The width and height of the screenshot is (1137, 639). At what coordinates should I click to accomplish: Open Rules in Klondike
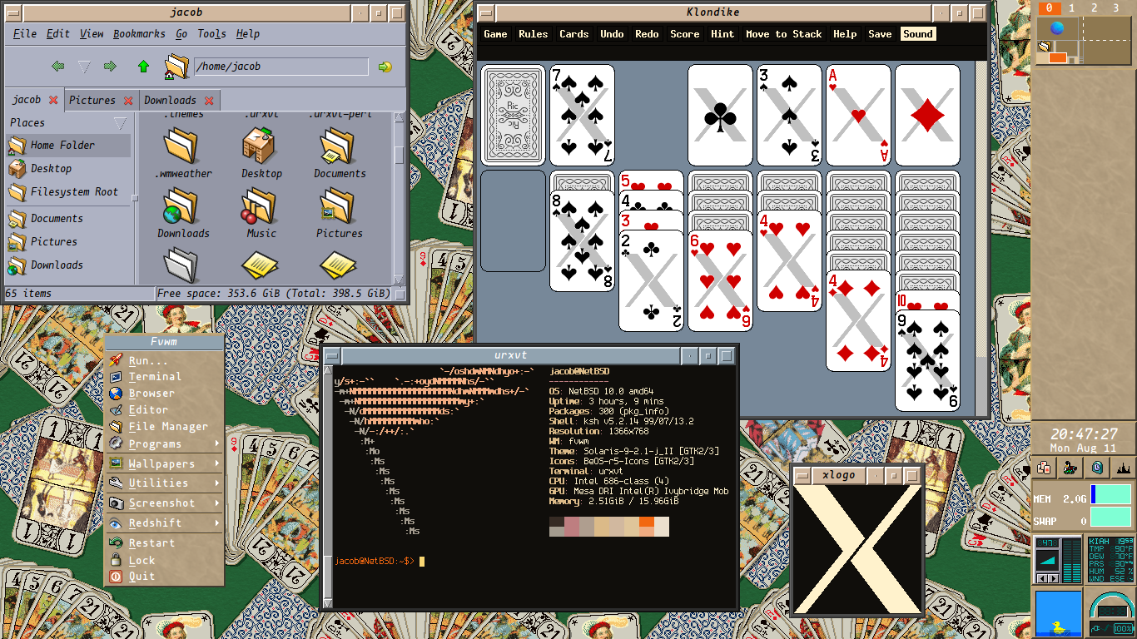[533, 34]
